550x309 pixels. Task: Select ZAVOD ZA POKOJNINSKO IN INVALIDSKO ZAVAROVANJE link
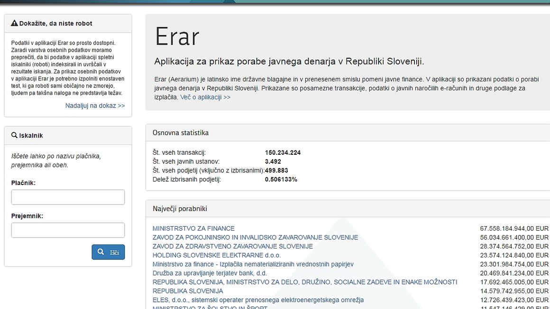tap(255, 238)
